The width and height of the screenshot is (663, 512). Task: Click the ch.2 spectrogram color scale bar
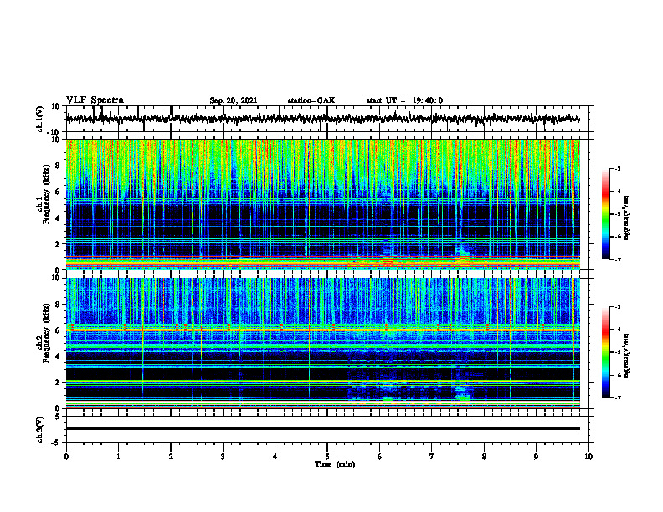pyautogui.click(x=606, y=352)
